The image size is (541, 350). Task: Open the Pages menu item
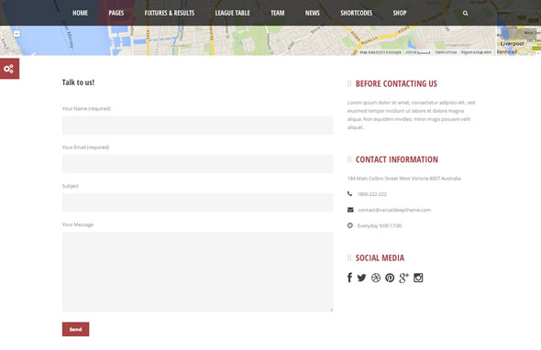click(116, 13)
